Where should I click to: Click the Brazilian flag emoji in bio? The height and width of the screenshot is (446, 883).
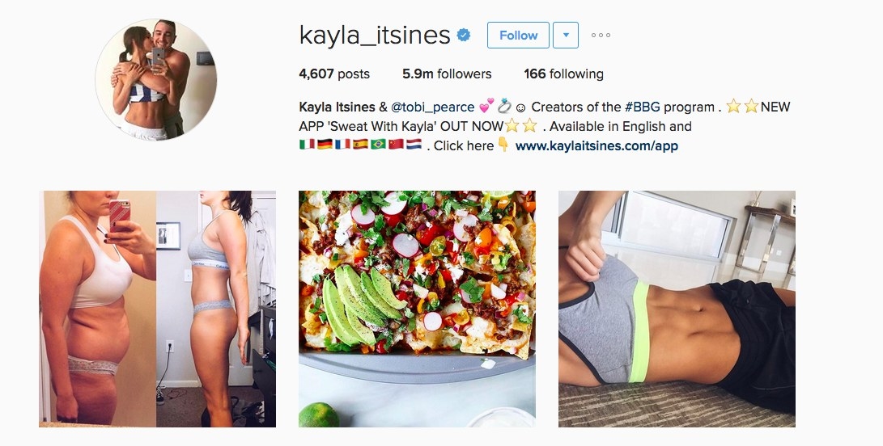point(378,145)
